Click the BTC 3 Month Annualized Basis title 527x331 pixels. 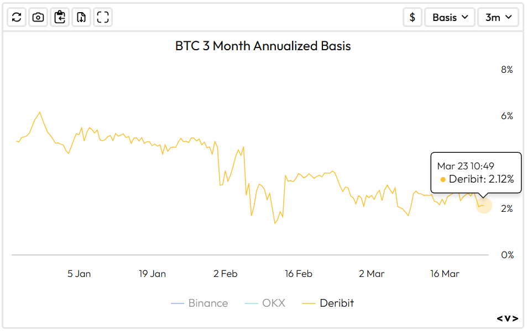click(263, 46)
